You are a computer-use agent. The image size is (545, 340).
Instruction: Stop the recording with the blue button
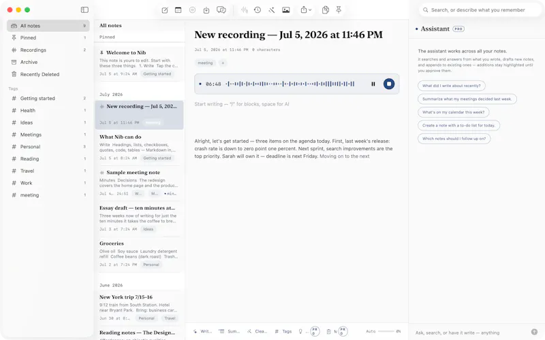[389, 84]
